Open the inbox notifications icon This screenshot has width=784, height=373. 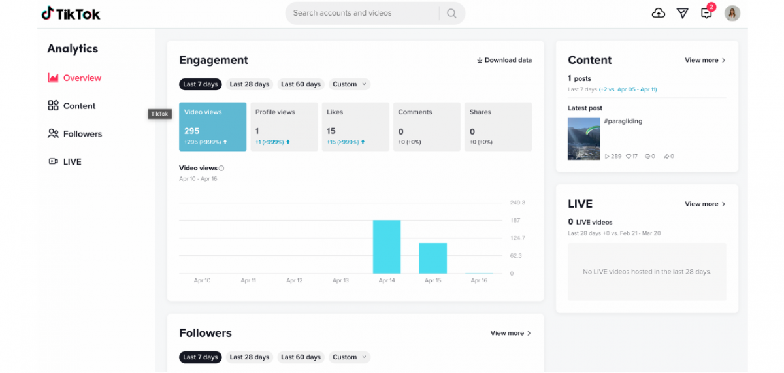click(706, 13)
